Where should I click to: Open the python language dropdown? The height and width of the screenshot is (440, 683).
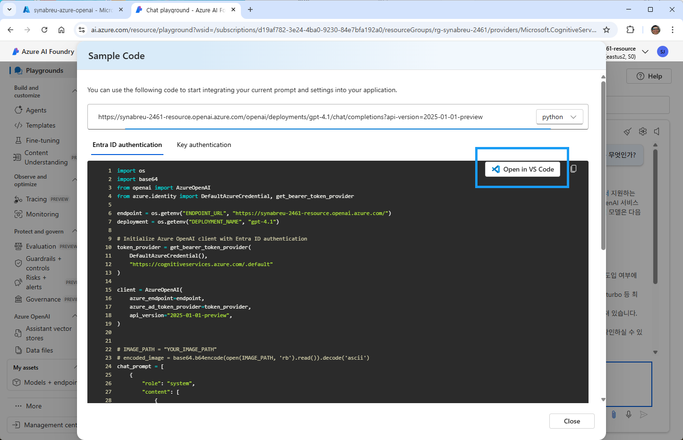559,117
